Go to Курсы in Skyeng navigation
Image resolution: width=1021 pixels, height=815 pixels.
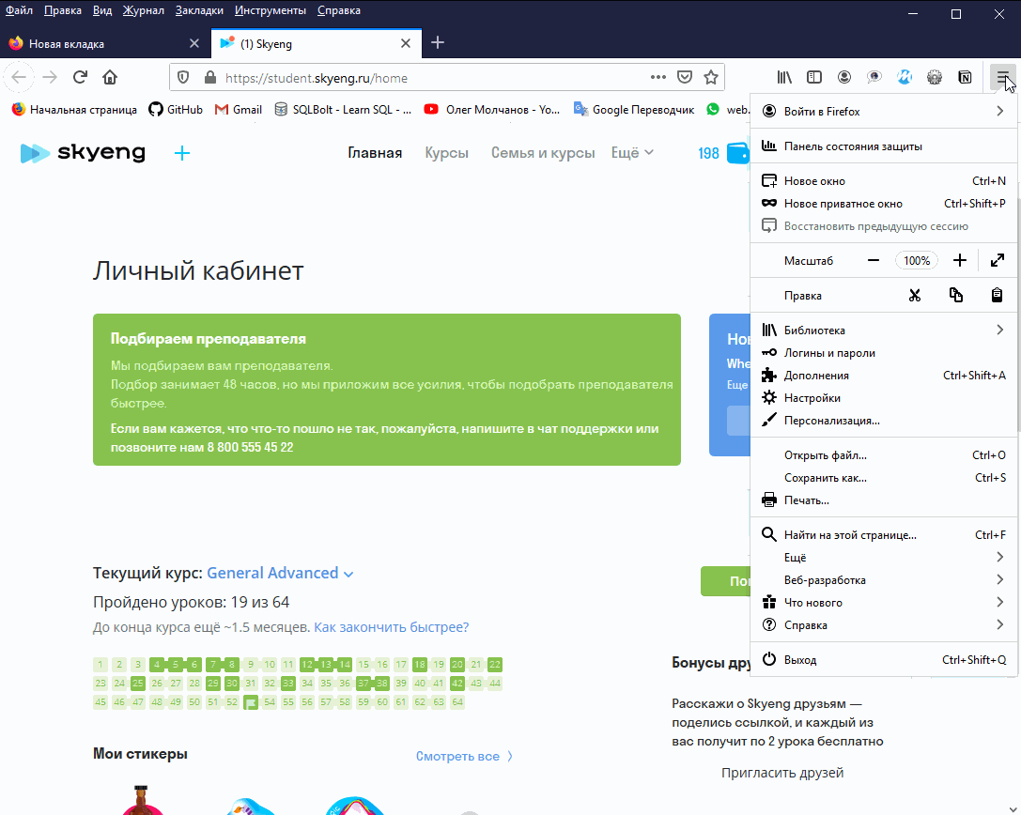pos(447,153)
